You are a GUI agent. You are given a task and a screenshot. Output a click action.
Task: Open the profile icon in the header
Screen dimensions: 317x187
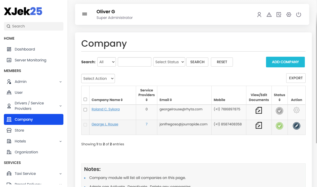pyautogui.click(x=259, y=15)
